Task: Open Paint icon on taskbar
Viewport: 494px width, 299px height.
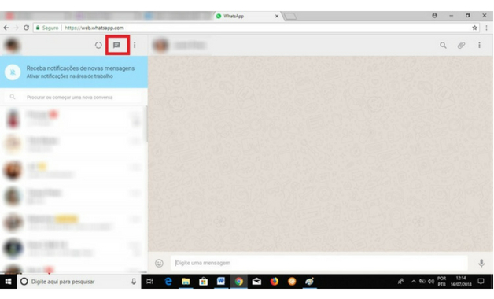Action: (x=309, y=282)
